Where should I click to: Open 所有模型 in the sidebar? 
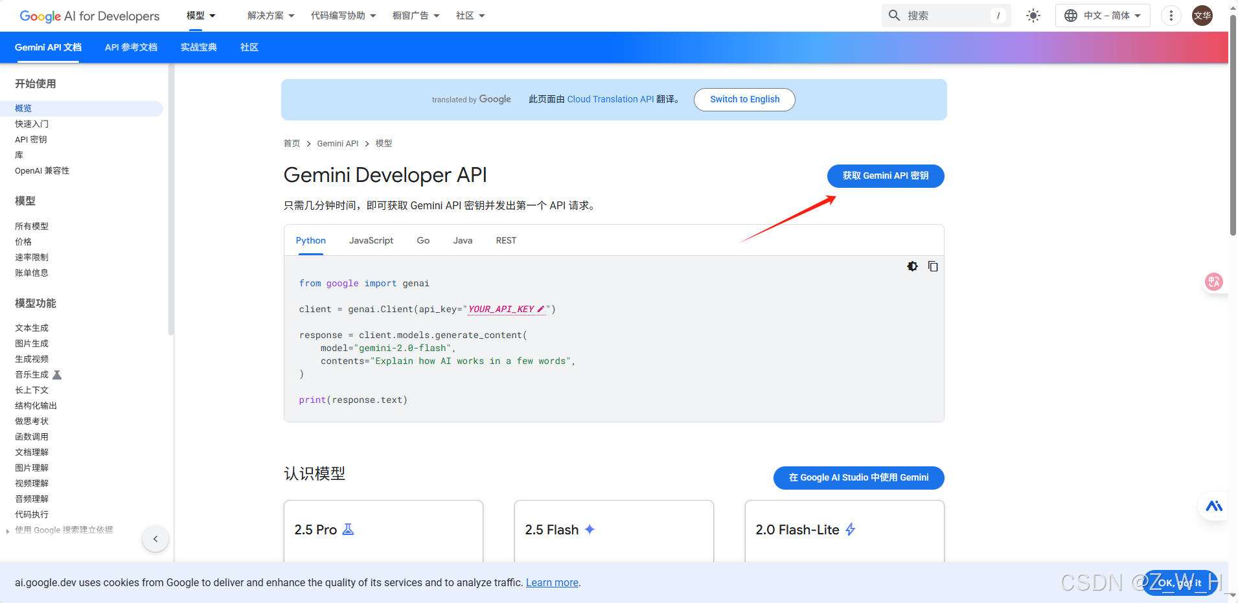32,226
